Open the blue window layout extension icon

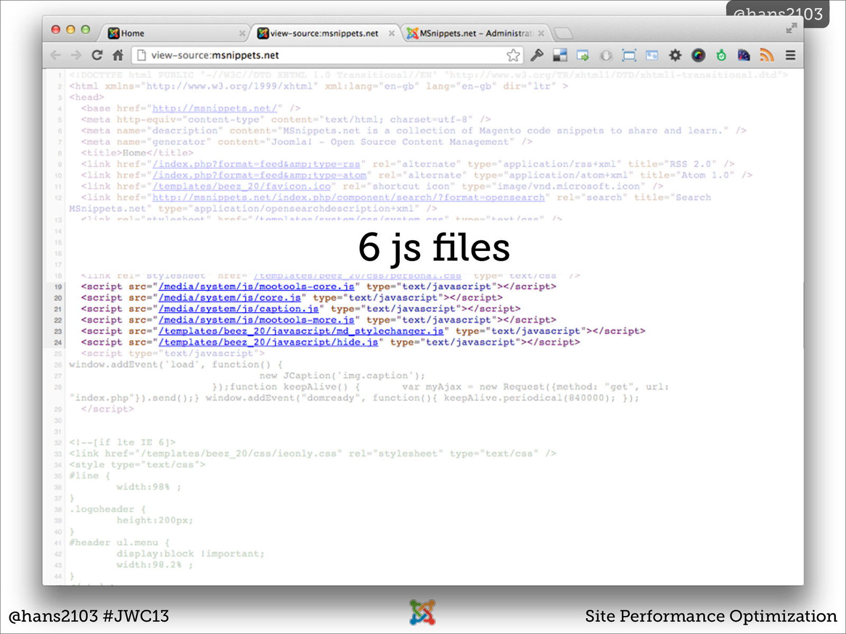pos(560,55)
